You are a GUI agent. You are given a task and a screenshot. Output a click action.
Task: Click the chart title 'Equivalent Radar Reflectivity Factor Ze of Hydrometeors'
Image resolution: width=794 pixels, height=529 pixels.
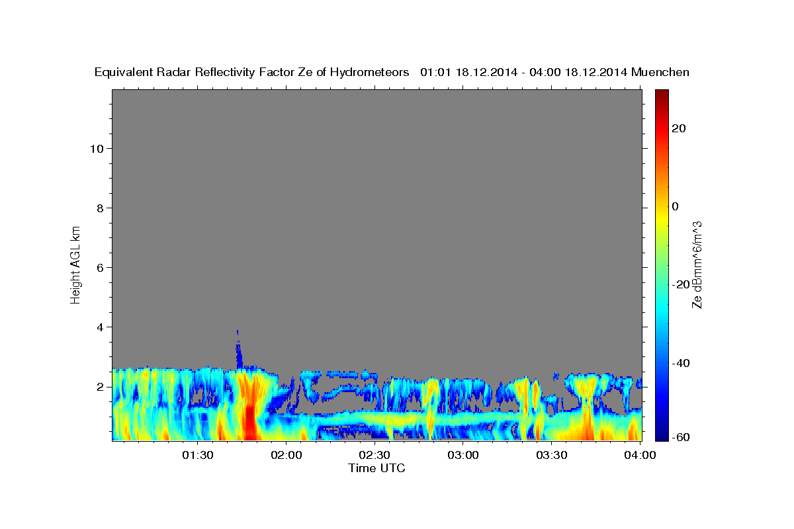click(252, 72)
